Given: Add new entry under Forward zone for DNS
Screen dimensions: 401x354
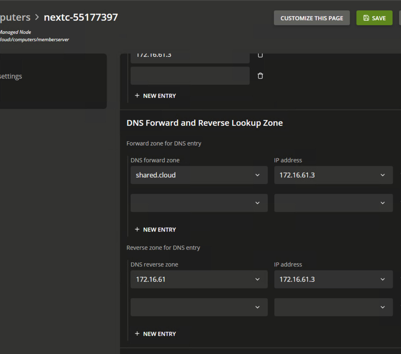Looking at the screenshot, I should pyautogui.click(x=155, y=230).
